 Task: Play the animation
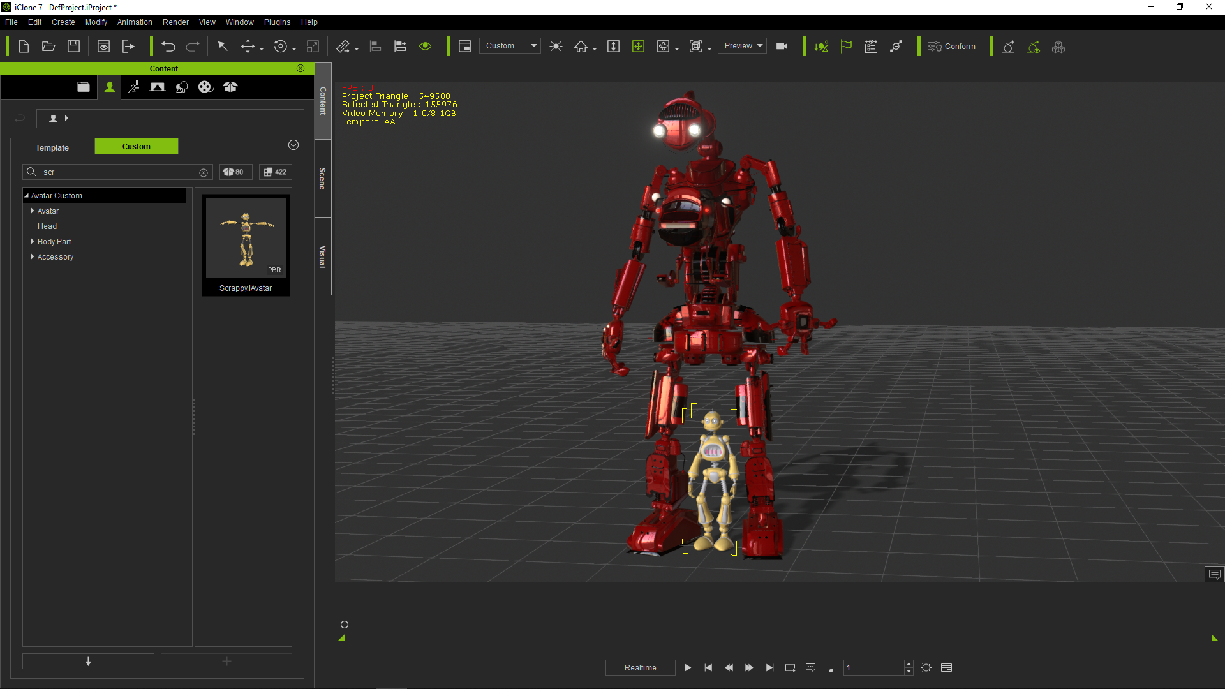pos(688,667)
